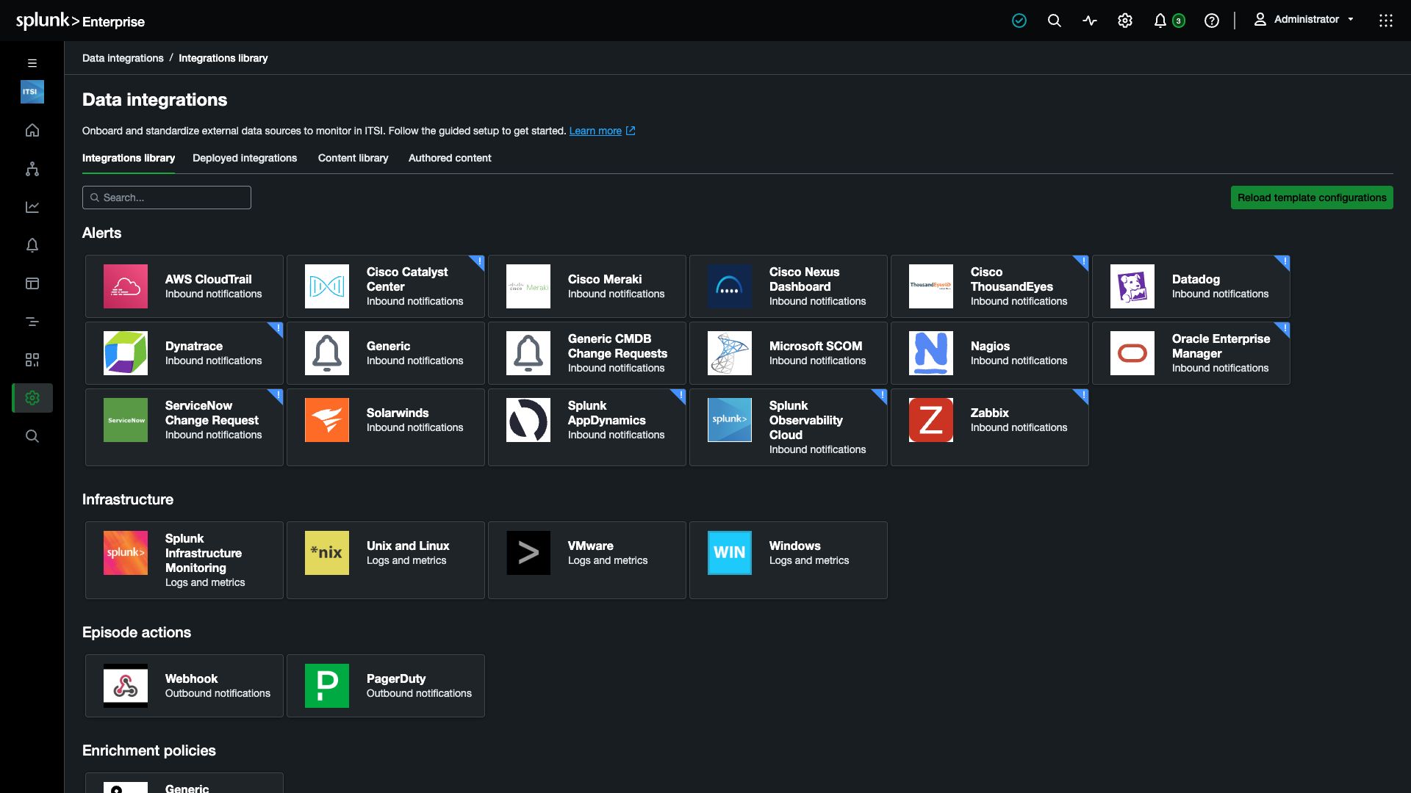Open ServiceNow Change Request card
Screen dimensions: 1411x793
click(x=184, y=427)
